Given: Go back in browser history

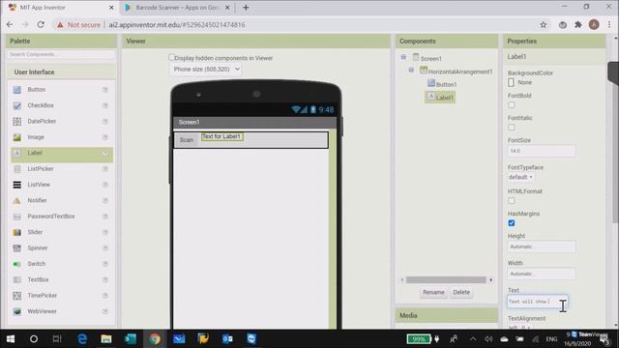Looking at the screenshot, I should pyautogui.click(x=10, y=24).
